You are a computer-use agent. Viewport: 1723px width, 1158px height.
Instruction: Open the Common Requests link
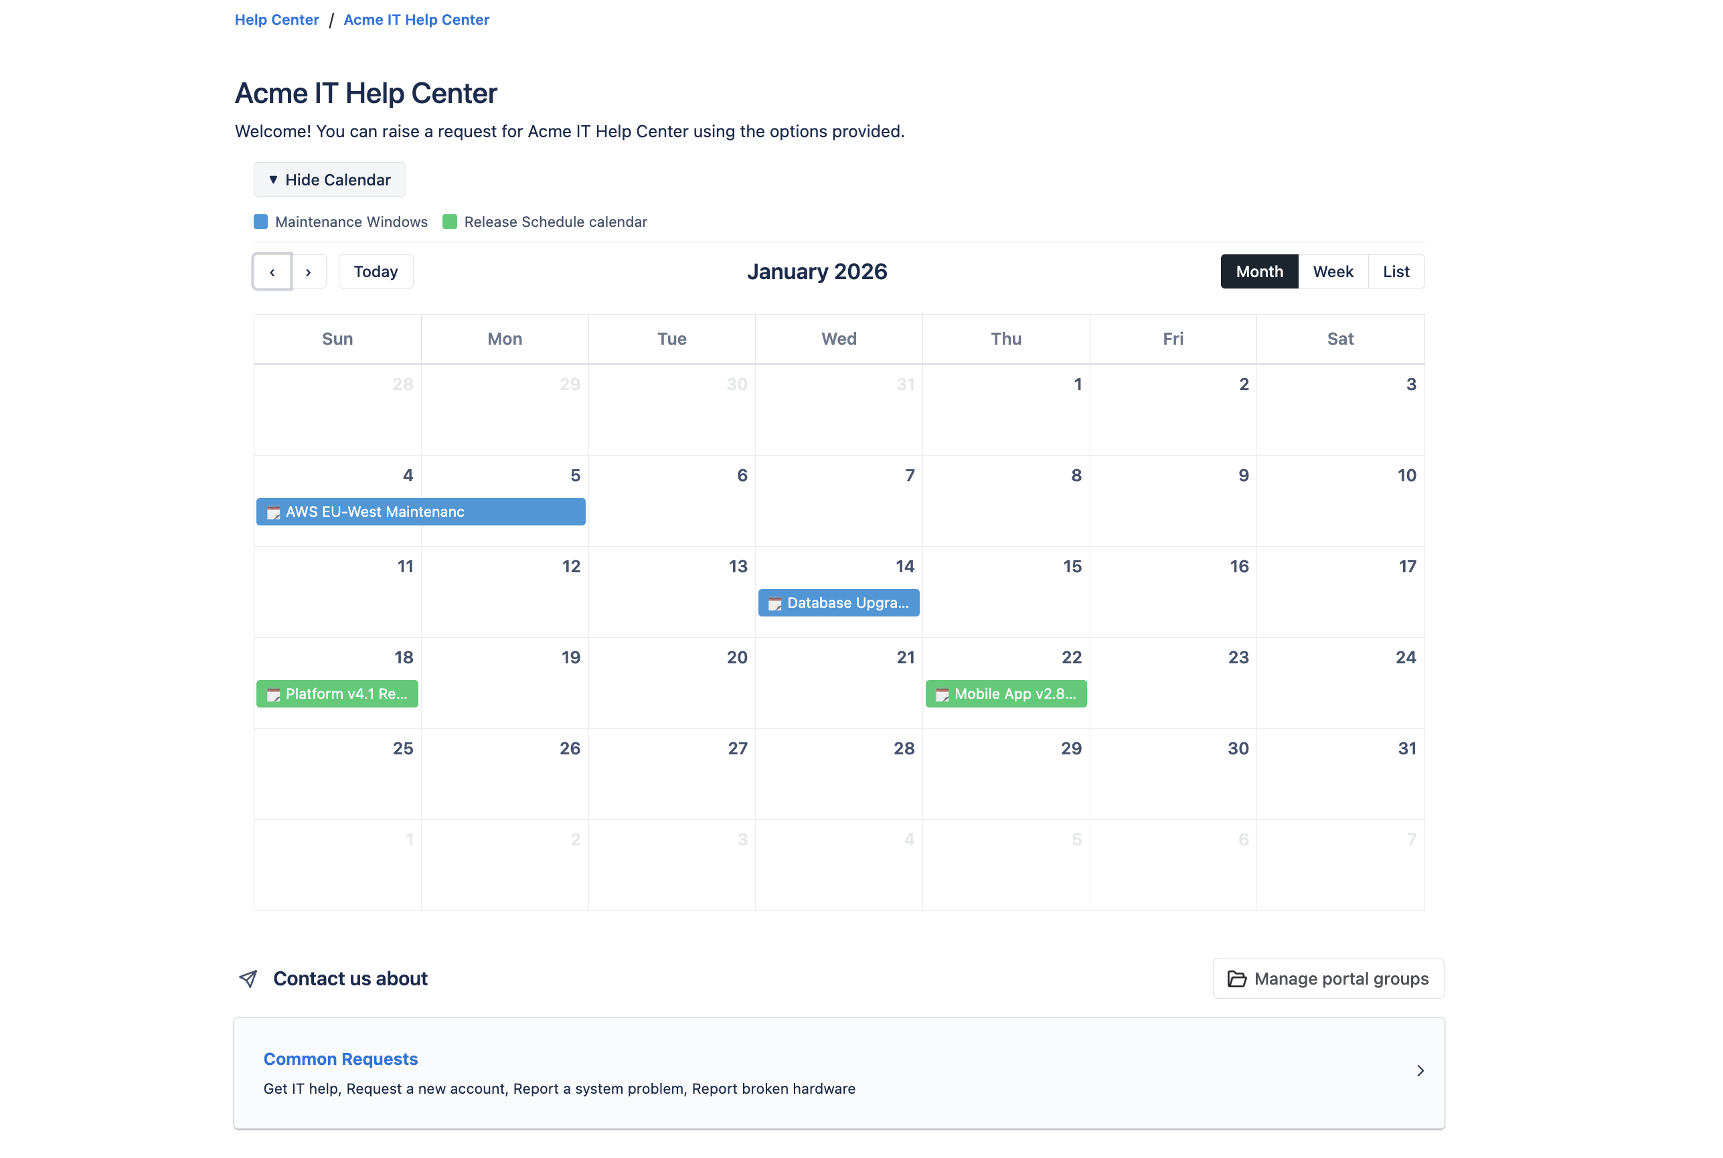point(340,1058)
